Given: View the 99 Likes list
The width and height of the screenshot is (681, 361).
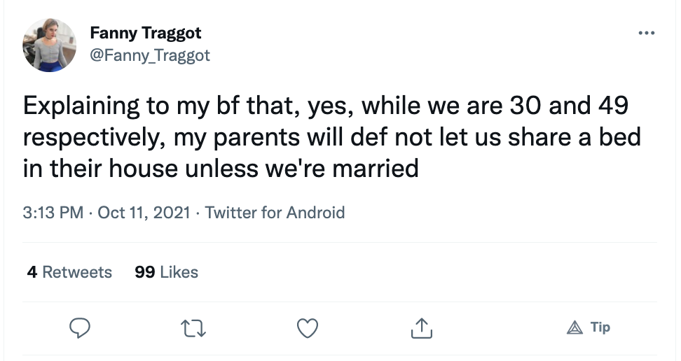Looking at the screenshot, I should pyautogui.click(x=166, y=272).
